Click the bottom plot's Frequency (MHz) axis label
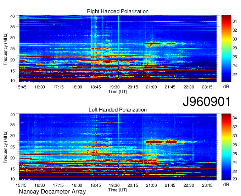This screenshot has width=241, height=196. pyautogui.click(x=5, y=147)
